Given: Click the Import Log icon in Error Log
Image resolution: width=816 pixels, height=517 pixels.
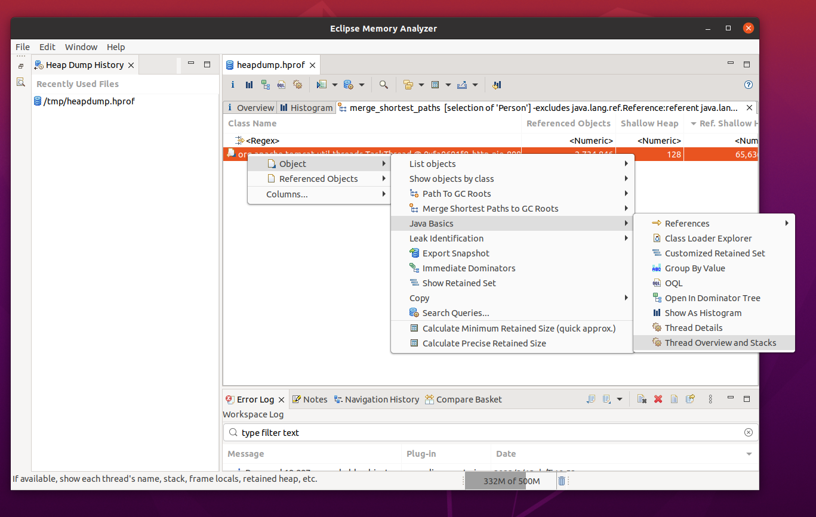Looking at the screenshot, I should pos(607,399).
